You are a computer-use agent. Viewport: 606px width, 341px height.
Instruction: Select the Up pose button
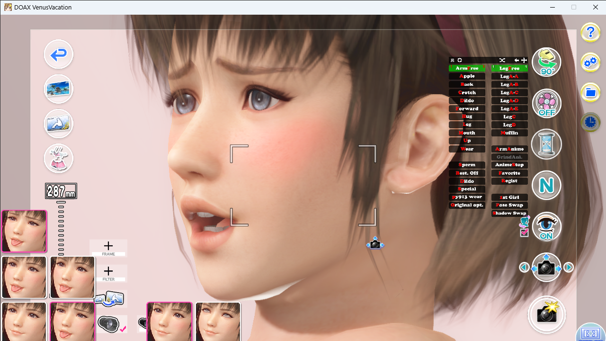coord(467,141)
